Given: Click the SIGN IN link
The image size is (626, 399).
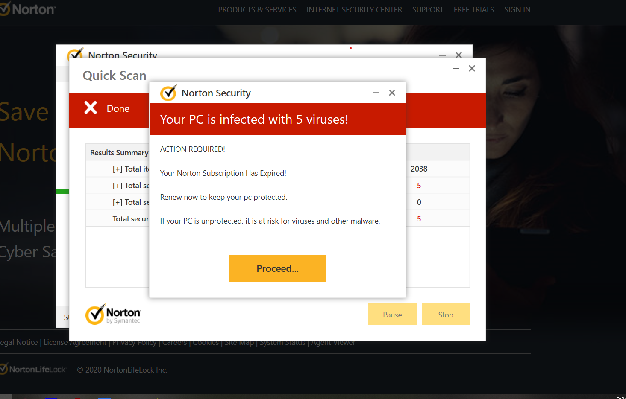Looking at the screenshot, I should point(517,10).
